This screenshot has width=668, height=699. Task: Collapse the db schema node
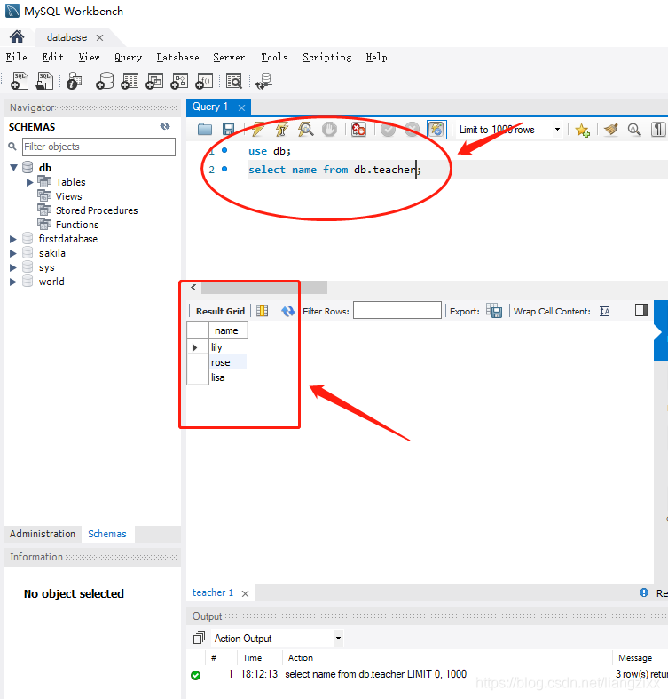[x=13, y=168]
